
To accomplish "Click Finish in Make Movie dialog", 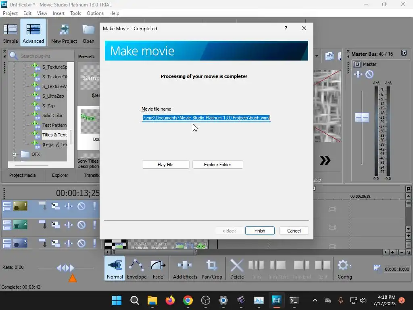I will pyautogui.click(x=260, y=230).
